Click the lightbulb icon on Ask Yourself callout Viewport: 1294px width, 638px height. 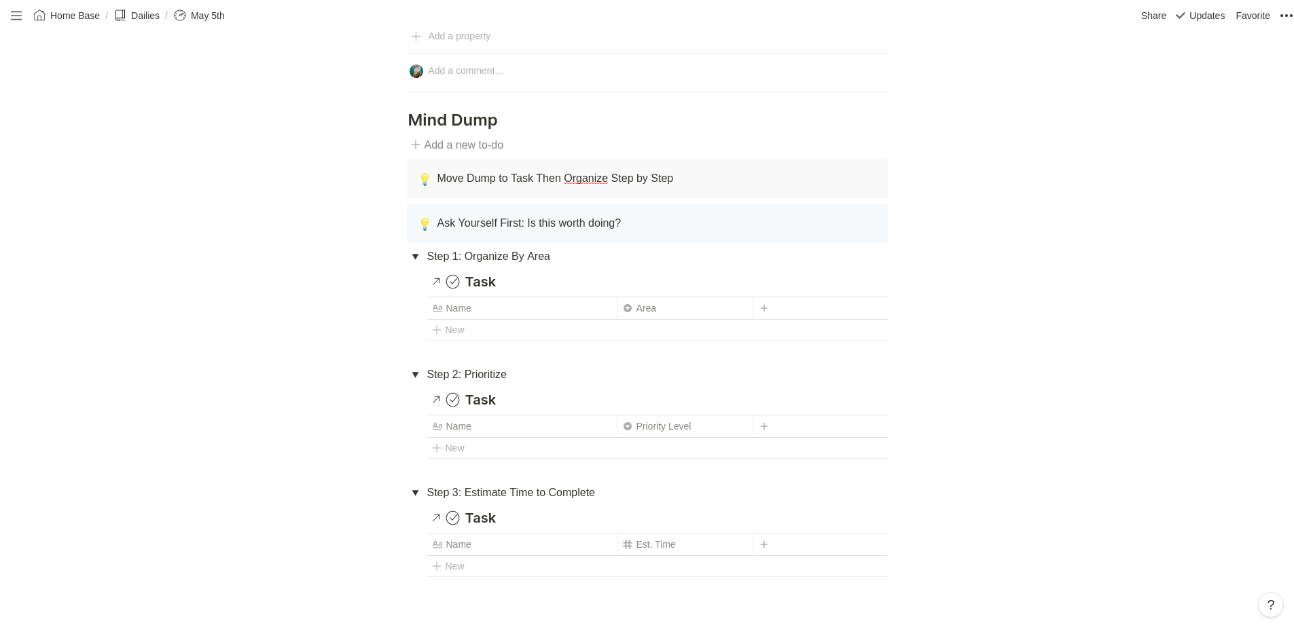click(425, 224)
